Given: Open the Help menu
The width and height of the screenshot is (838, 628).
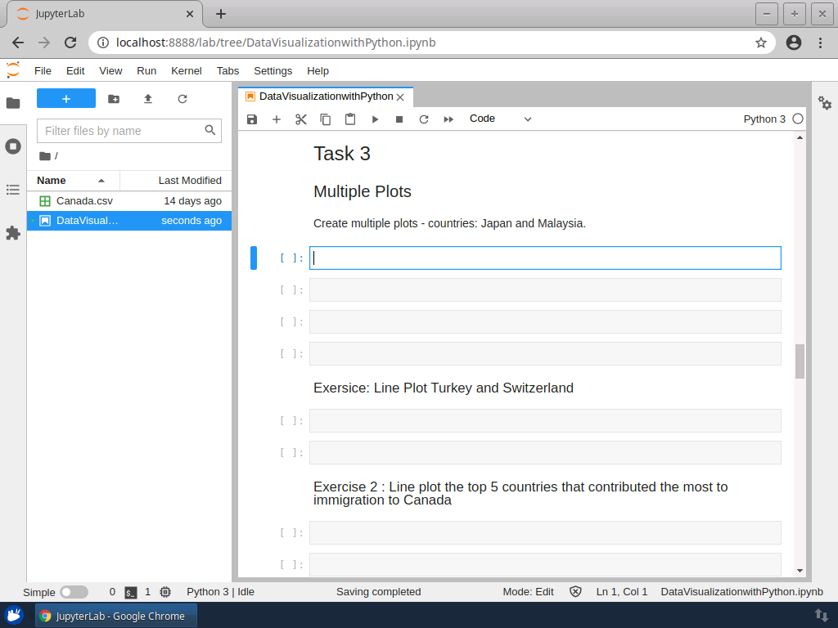Looking at the screenshot, I should click(x=318, y=71).
